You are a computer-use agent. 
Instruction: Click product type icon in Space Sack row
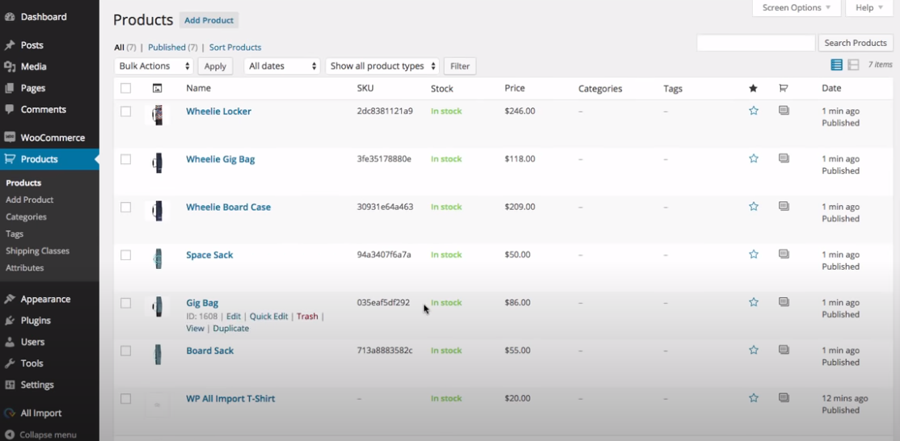(x=784, y=254)
